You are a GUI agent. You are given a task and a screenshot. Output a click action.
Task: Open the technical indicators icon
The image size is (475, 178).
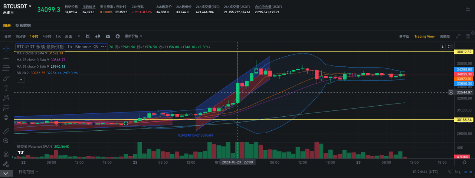(88, 36)
